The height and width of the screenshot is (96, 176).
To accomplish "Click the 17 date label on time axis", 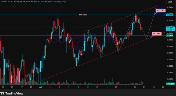I will pos(116,87).
